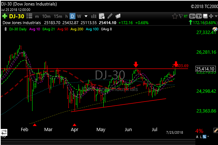
Task: Click the ruler measure tool icon
Action: pyautogui.click(x=216, y=130)
